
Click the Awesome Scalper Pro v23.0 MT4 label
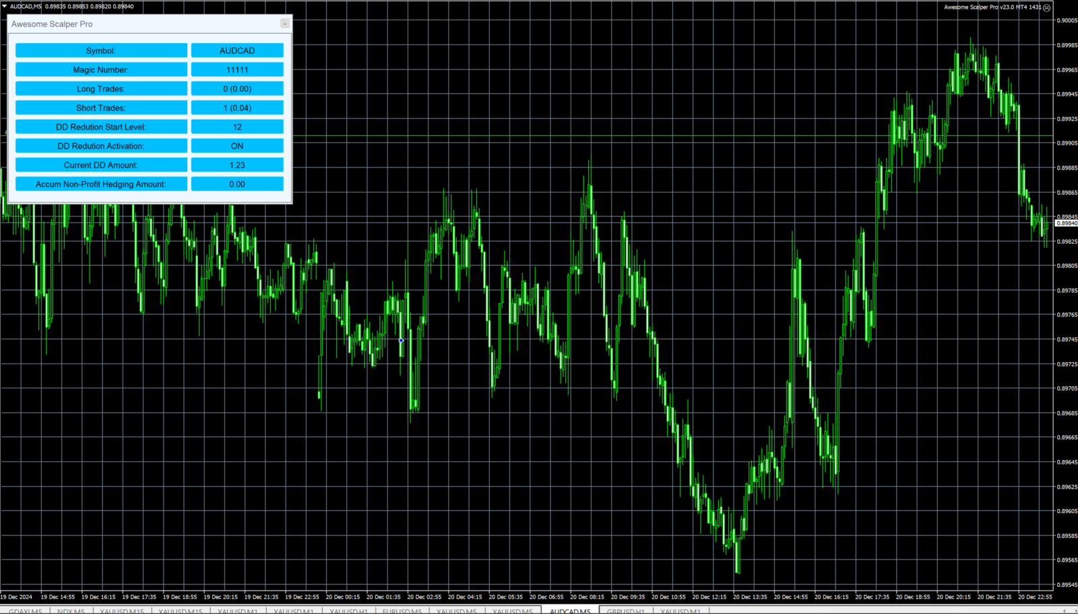992,7
